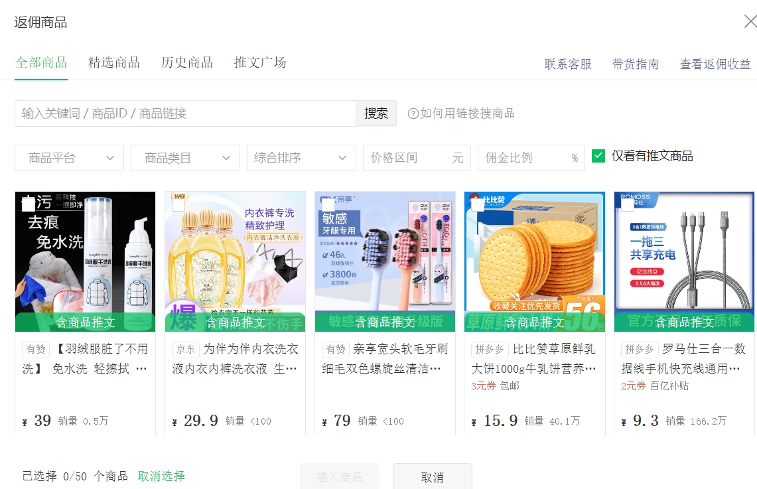The image size is (757, 489).
Task: Tick the checkbox on the 比比赞 biscuit product
Action: tap(476, 204)
